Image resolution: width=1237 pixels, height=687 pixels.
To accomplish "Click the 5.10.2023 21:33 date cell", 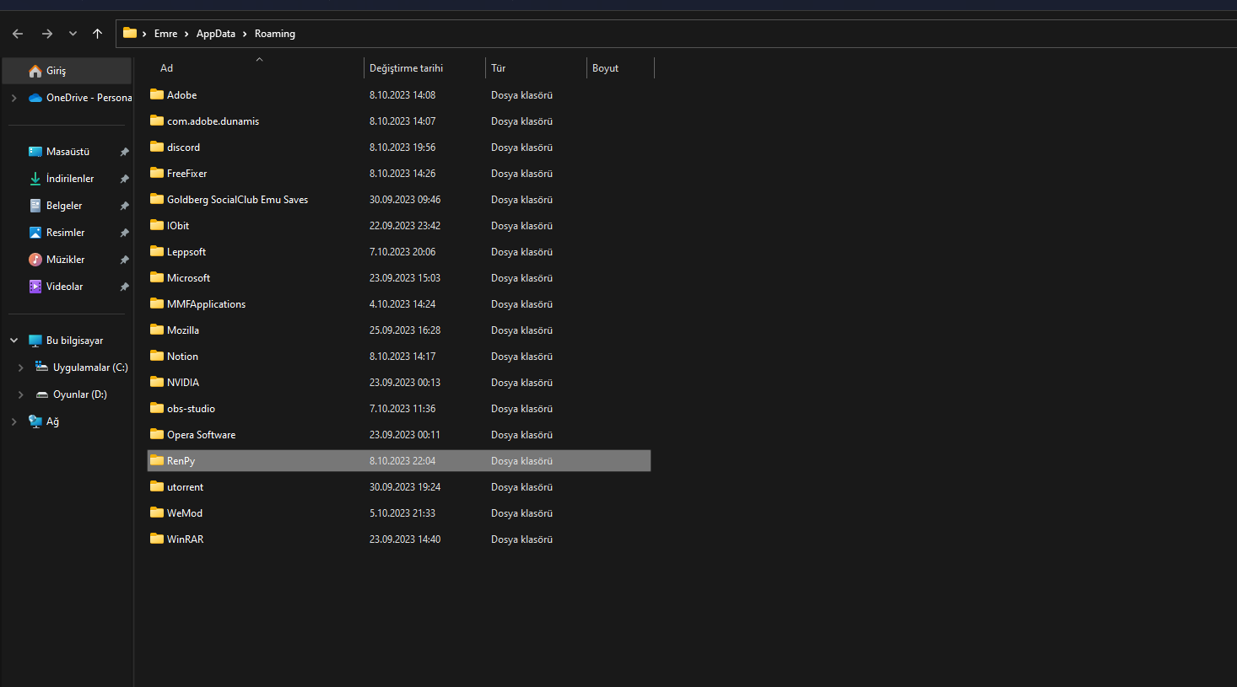I will (x=402, y=513).
